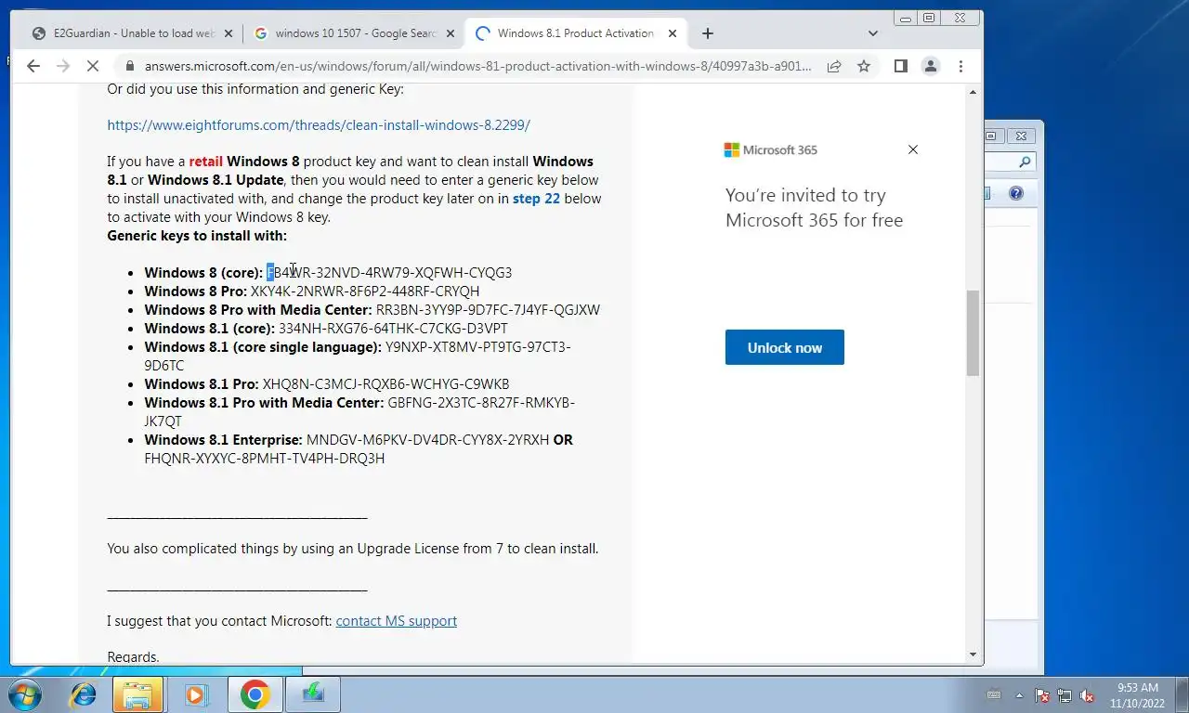Click the key FHQNR-XYXYC-8PMHT
The image size is (1189, 713).
tap(265, 459)
